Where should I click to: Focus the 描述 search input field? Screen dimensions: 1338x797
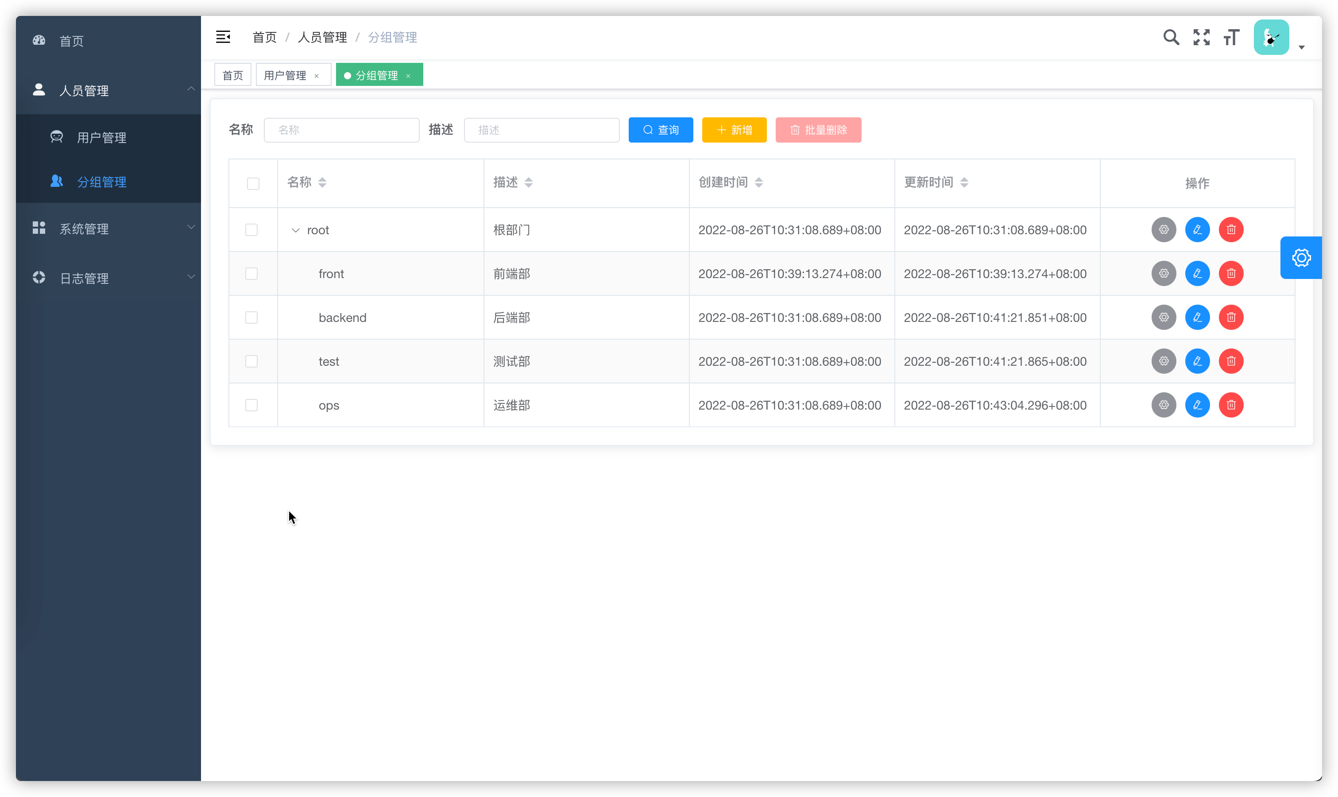[541, 130]
